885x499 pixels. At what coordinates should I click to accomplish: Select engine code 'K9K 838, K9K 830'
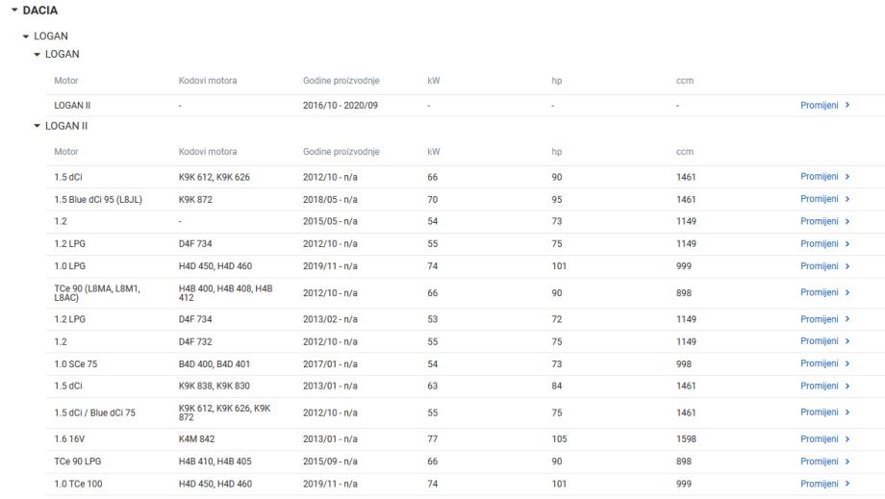coord(214,386)
